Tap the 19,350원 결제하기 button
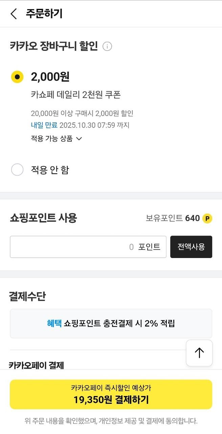This screenshot has width=222, height=434. pyautogui.click(x=111, y=394)
